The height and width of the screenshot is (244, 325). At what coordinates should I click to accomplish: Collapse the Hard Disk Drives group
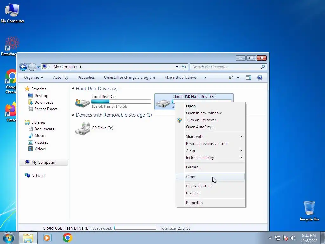coord(73,89)
